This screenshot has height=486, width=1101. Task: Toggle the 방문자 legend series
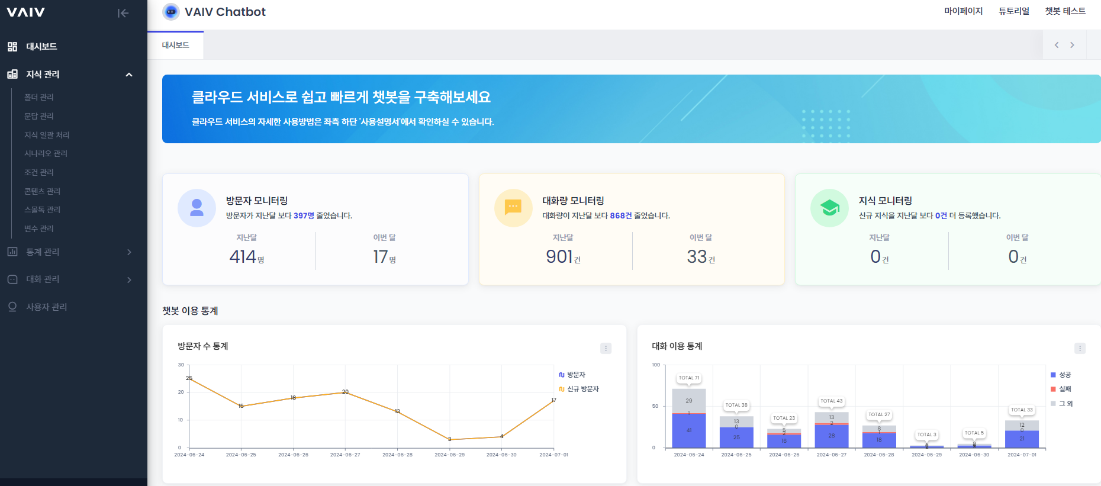[x=572, y=375]
